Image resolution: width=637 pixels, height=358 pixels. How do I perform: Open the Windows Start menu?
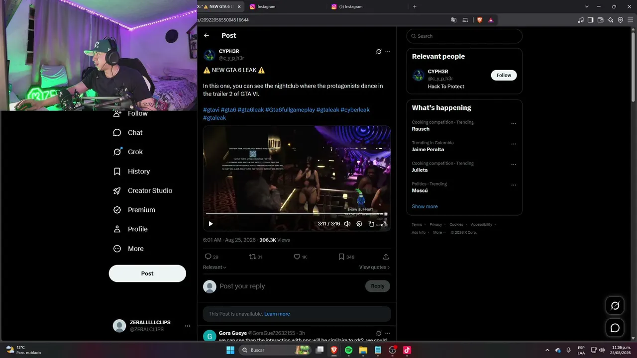point(230,350)
